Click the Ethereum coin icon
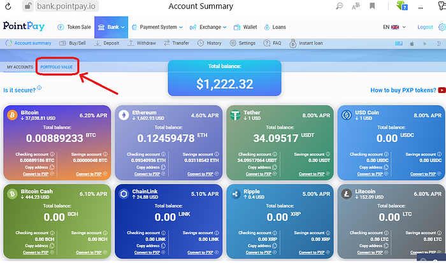Viewport: 446px width, 263px height. click(124, 115)
